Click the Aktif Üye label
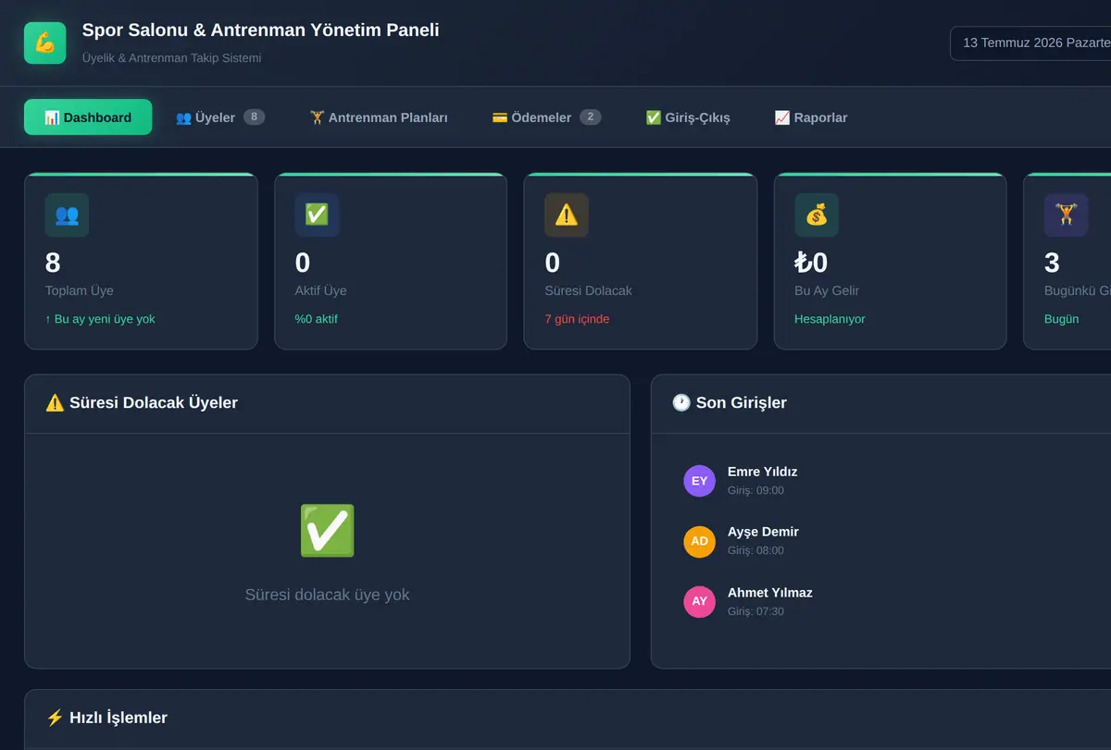Image resolution: width=1111 pixels, height=750 pixels. [x=321, y=290]
